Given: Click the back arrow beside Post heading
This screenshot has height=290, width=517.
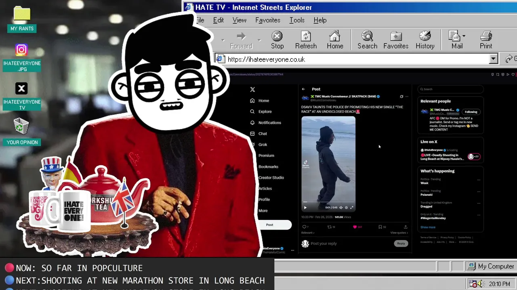Looking at the screenshot, I should 303,89.
